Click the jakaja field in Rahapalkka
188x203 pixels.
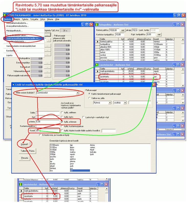pyautogui.click(x=135, y=30)
